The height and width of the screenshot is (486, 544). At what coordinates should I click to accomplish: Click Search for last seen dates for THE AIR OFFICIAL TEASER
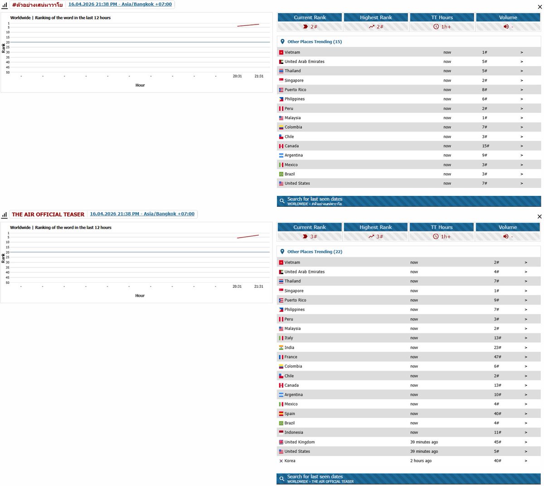(409, 479)
